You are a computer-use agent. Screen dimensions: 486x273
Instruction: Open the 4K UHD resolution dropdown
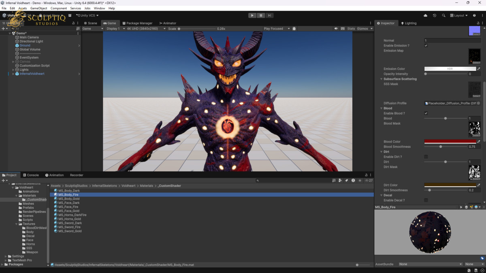click(146, 29)
